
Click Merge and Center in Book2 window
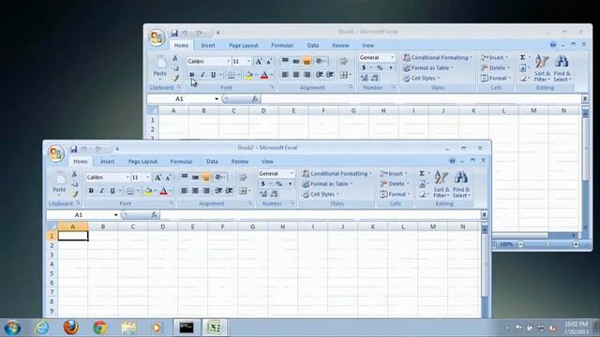243,191
